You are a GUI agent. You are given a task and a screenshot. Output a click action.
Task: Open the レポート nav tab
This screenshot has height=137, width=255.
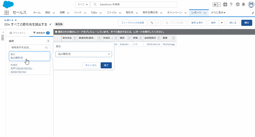coord(196,12)
